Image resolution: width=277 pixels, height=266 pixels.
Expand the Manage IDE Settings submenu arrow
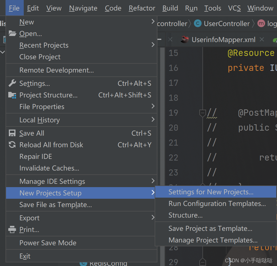(153, 181)
